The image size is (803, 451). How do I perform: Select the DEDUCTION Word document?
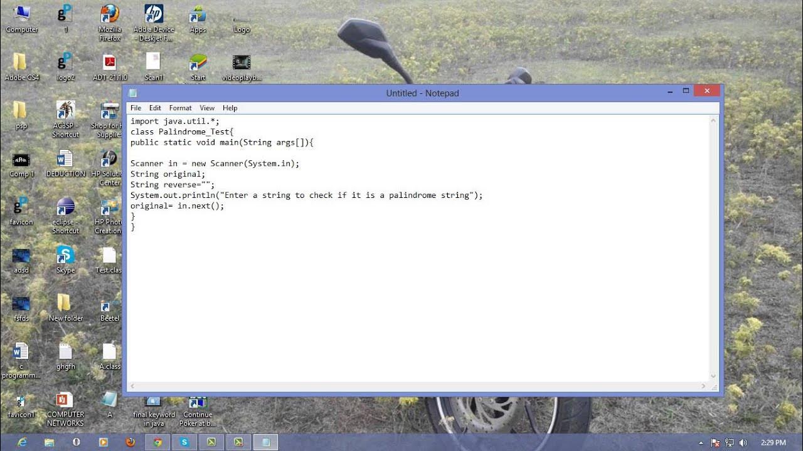click(65, 163)
